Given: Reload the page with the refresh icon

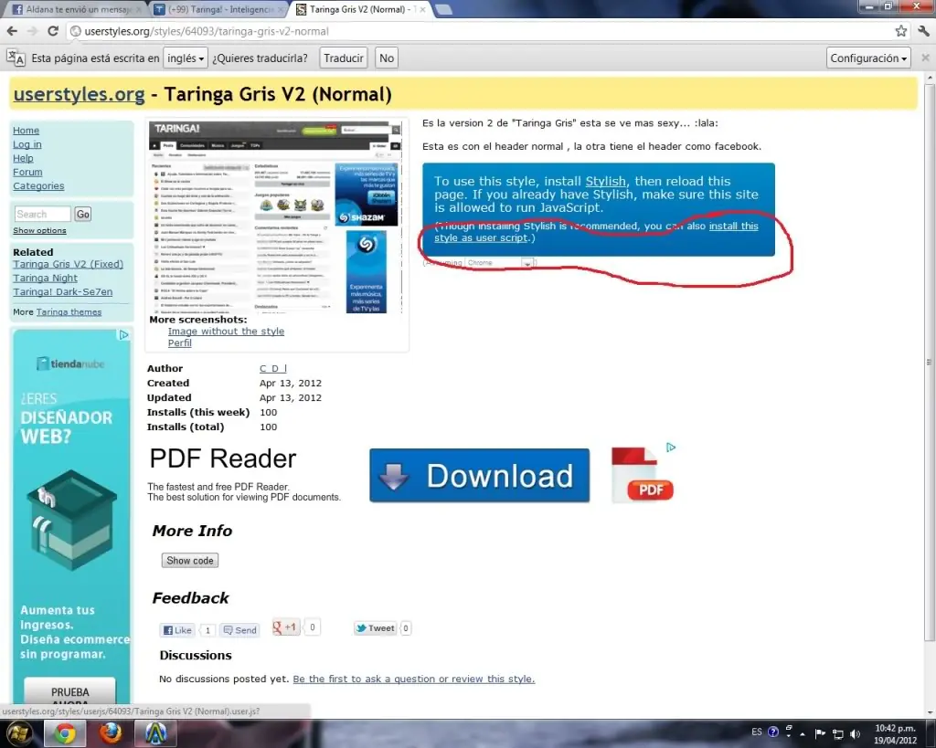Looking at the screenshot, I should point(53,31).
